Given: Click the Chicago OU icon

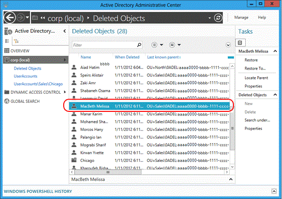Looking at the screenshot, I should (74, 160).
